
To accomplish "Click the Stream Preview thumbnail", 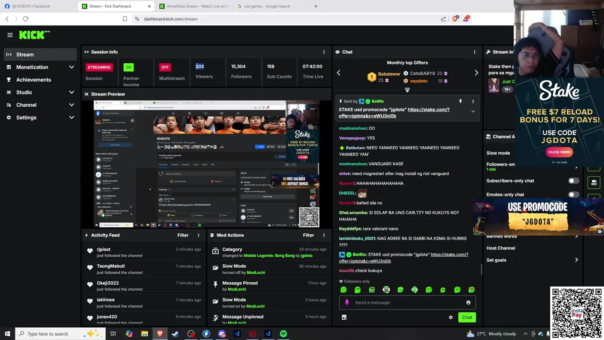I will point(206,164).
